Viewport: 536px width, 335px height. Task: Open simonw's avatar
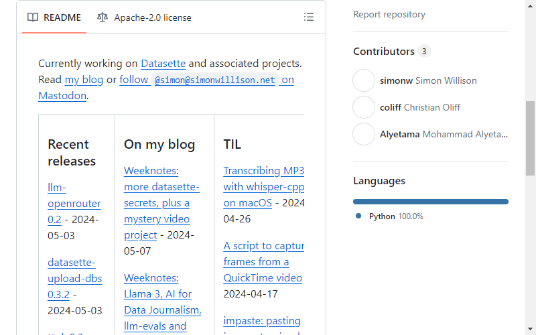pyautogui.click(x=364, y=80)
